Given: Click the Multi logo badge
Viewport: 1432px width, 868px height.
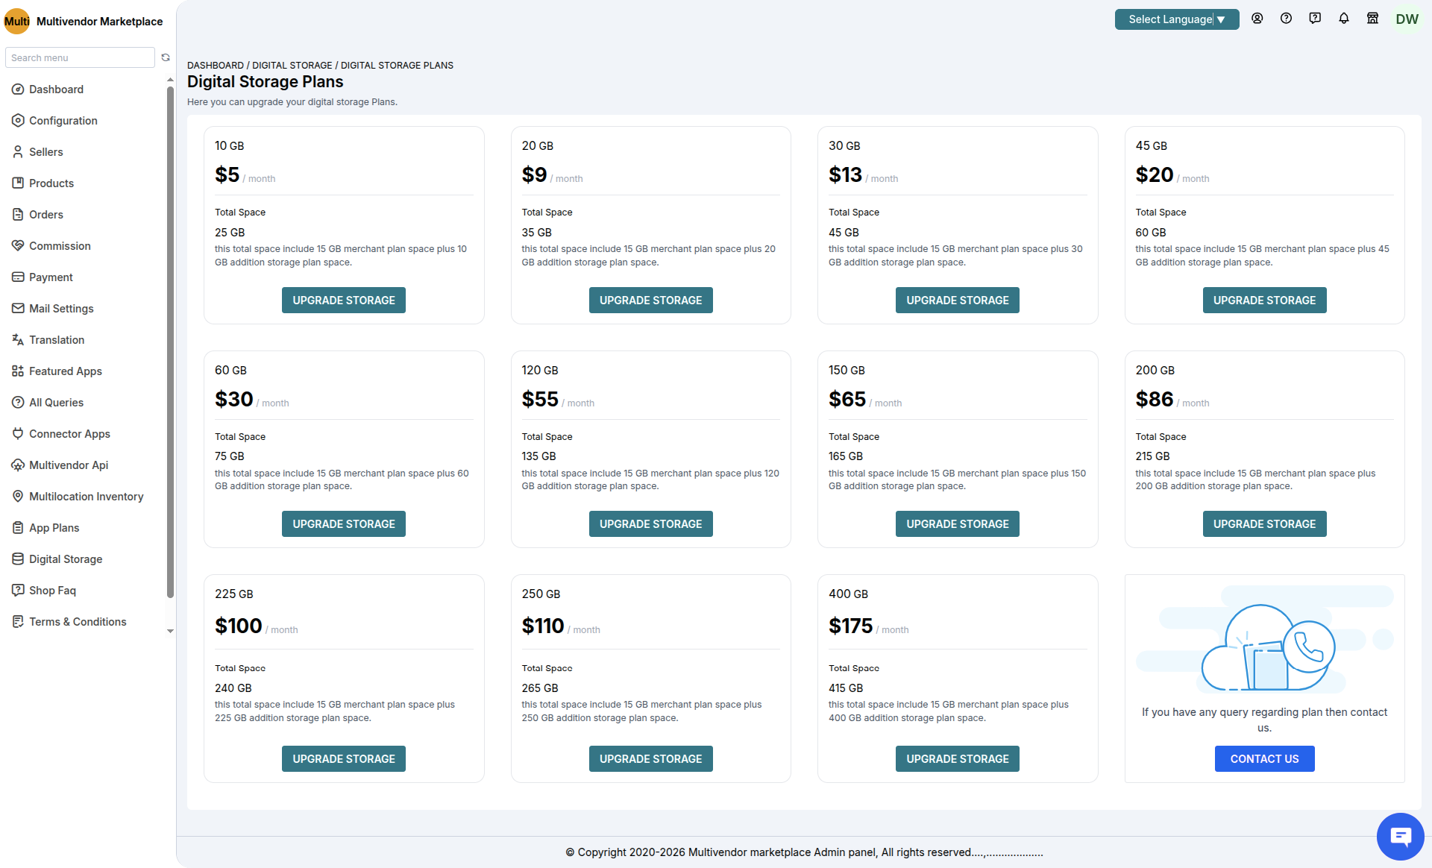Looking at the screenshot, I should pyautogui.click(x=17, y=21).
